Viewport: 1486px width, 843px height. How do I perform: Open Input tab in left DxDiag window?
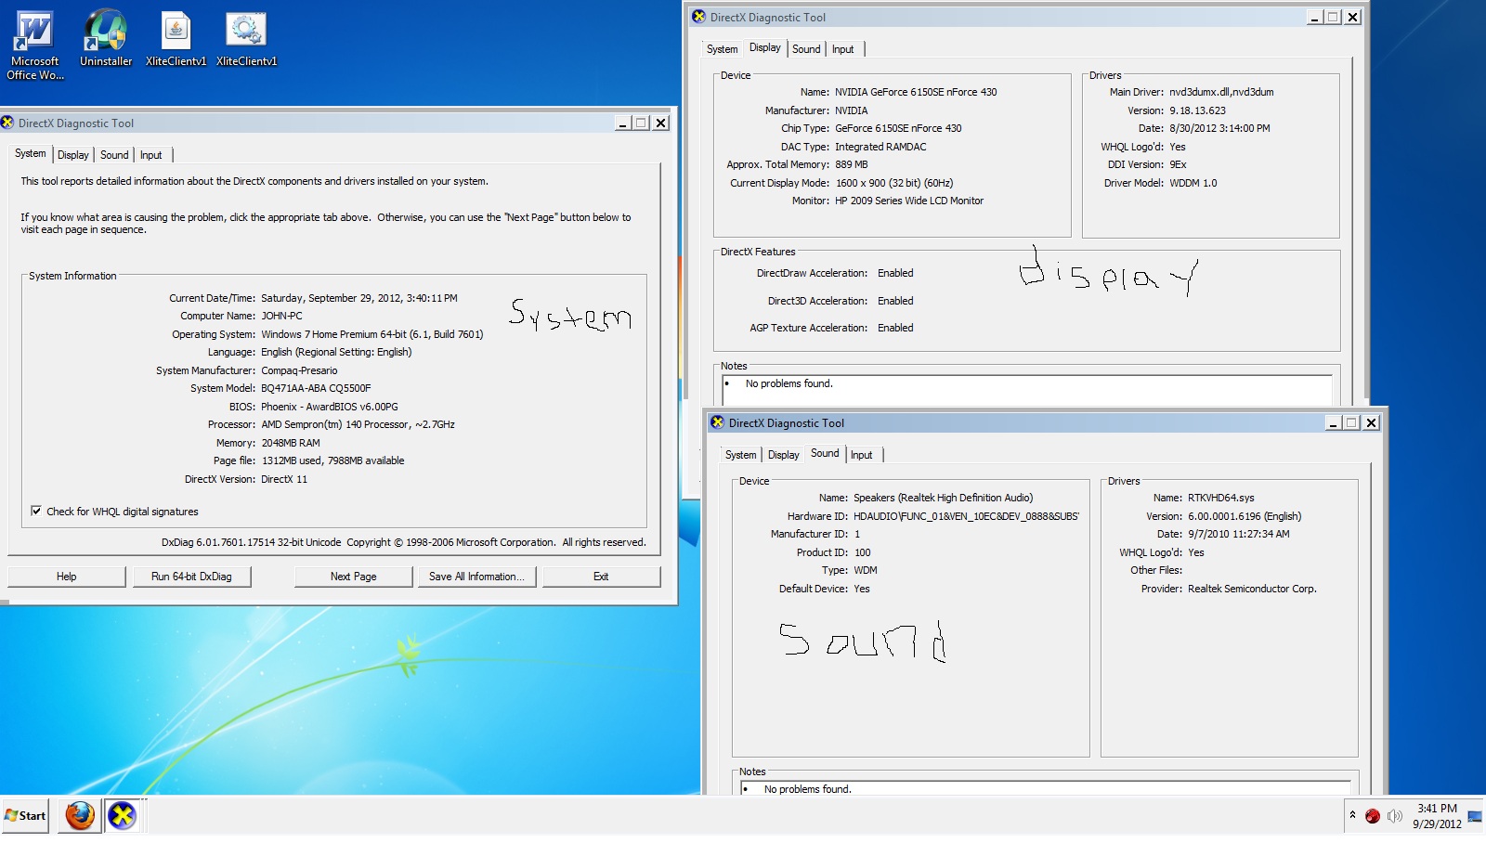click(151, 155)
